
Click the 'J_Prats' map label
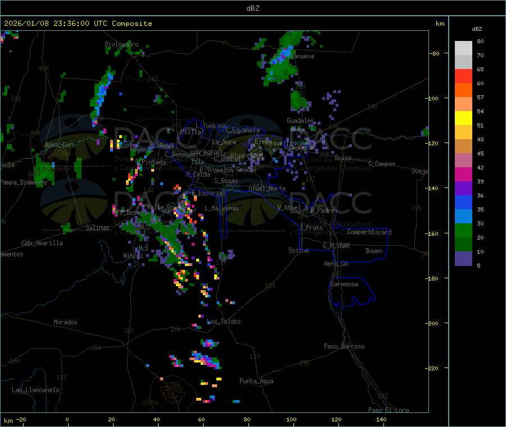pos(311,228)
